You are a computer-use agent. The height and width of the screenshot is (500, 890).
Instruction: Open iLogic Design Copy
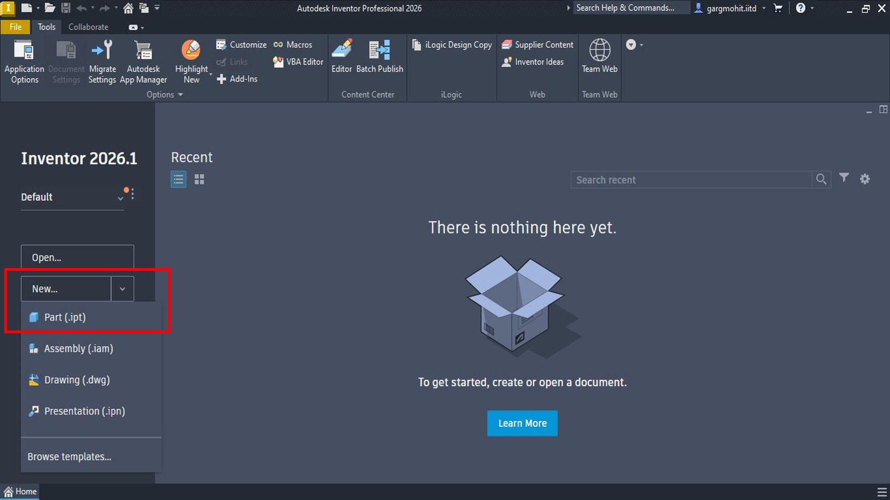coord(452,44)
